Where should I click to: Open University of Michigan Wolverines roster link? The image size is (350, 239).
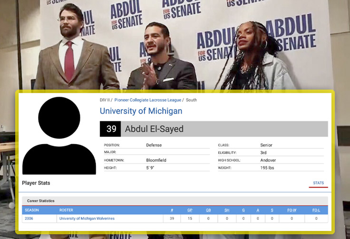click(87, 219)
